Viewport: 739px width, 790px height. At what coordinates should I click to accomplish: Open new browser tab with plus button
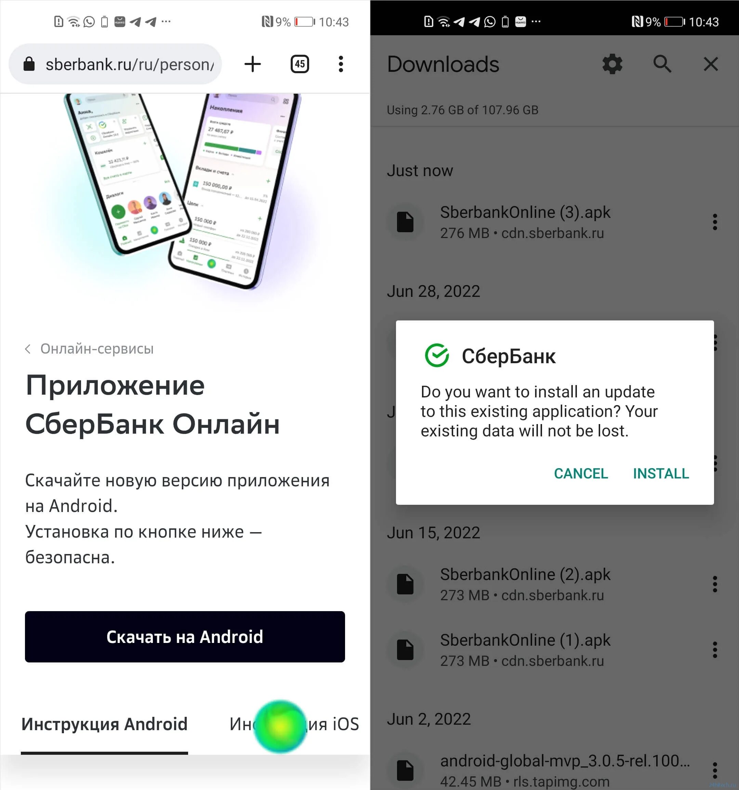251,63
